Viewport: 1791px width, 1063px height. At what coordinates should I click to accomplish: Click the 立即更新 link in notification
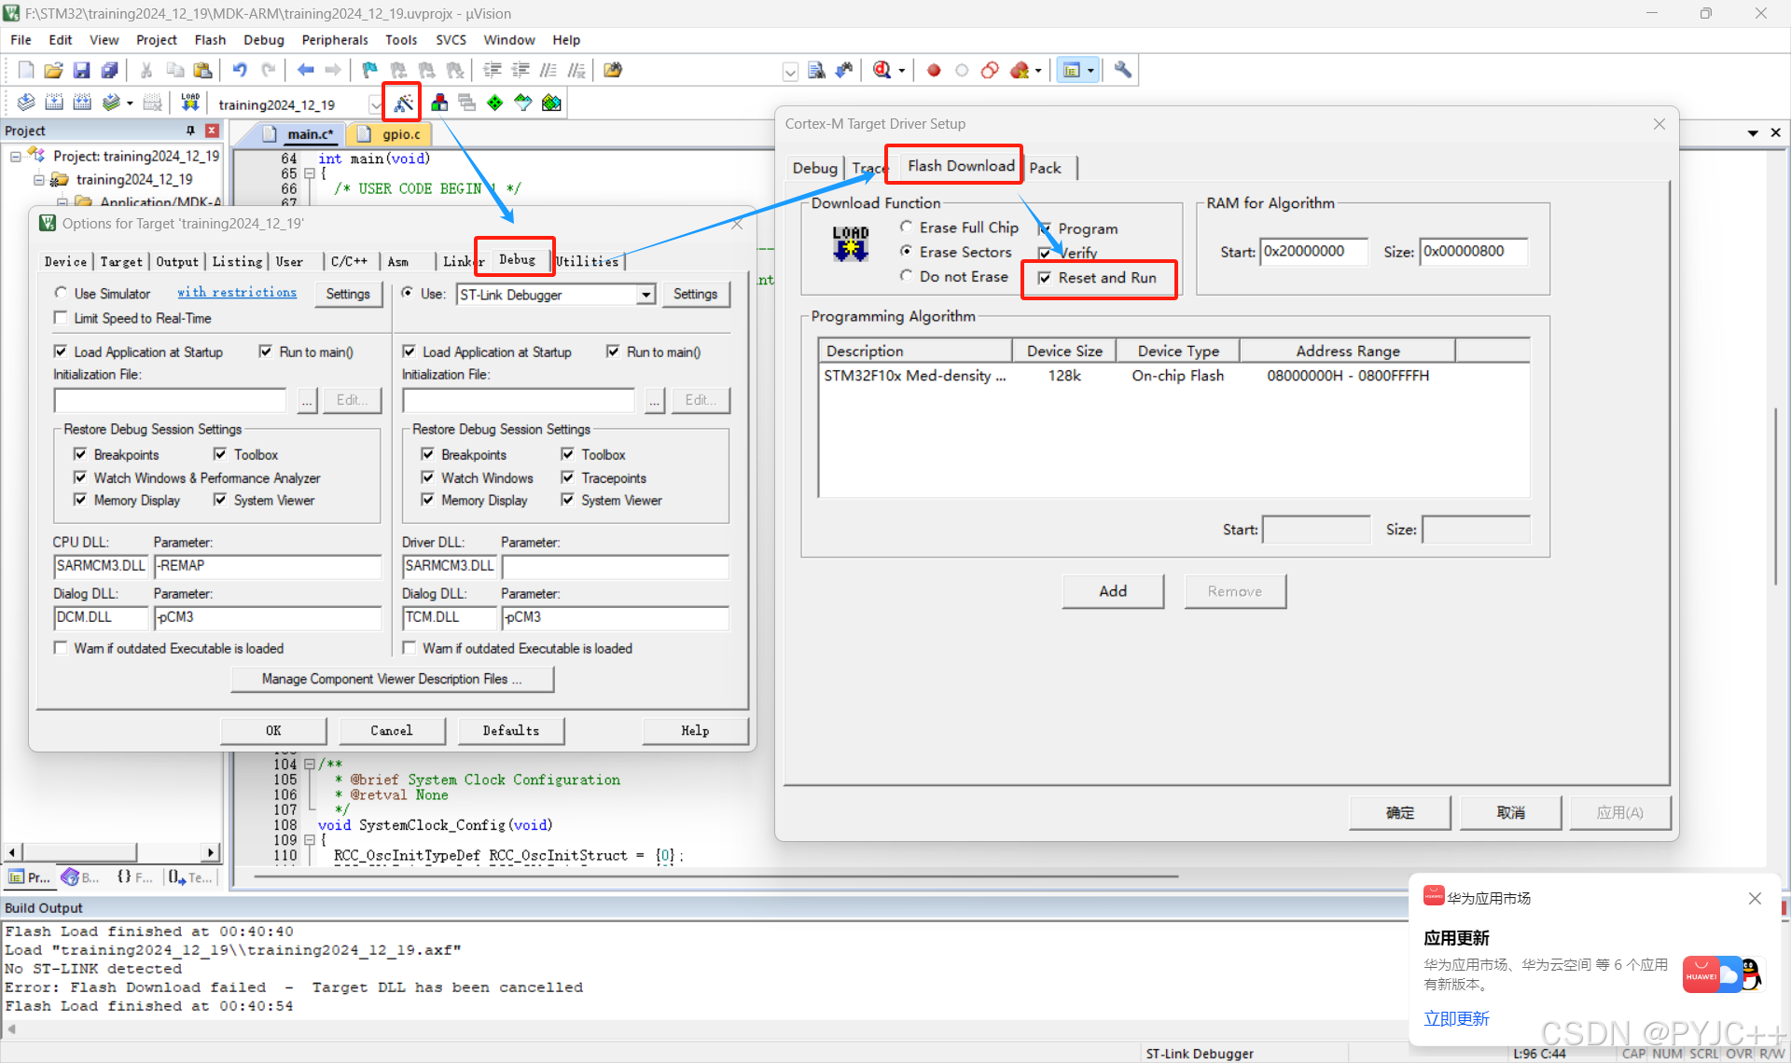point(1456,1018)
